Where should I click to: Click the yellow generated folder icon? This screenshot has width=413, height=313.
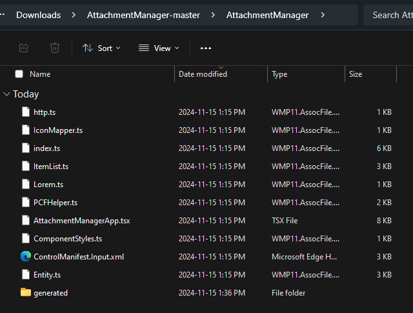(26, 292)
